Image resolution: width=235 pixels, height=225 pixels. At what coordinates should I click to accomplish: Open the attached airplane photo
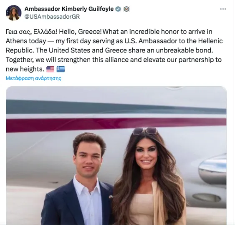(116, 155)
